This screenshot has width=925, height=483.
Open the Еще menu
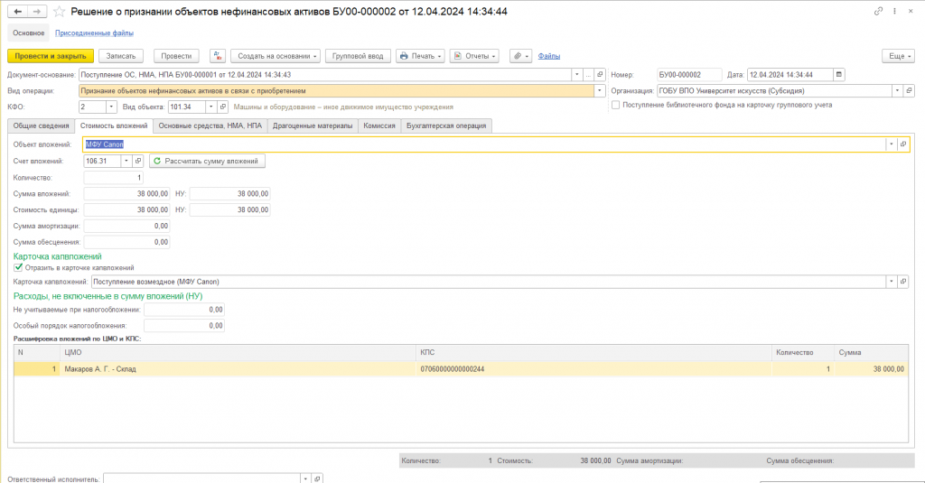(x=899, y=56)
